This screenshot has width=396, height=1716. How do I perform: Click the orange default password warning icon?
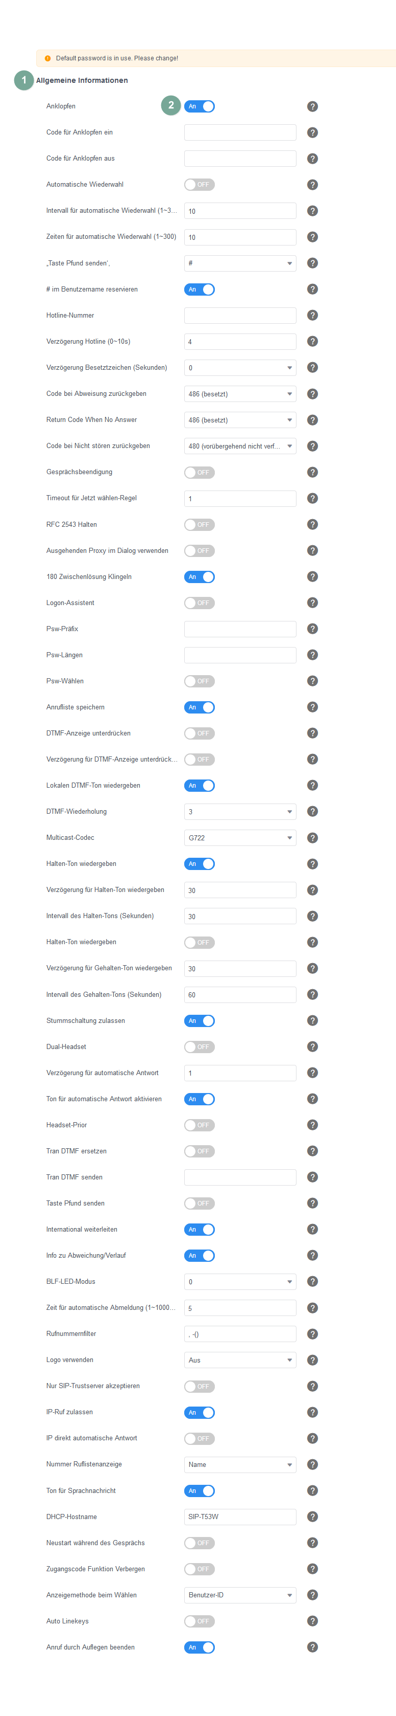tap(48, 59)
